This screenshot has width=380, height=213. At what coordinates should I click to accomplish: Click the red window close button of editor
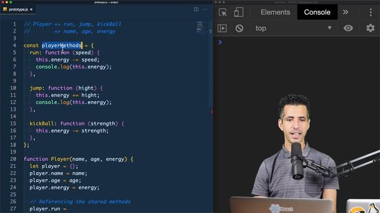point(2,2)
